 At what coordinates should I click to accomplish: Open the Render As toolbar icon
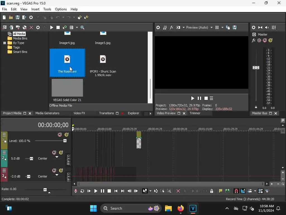[x=24, y=17]
